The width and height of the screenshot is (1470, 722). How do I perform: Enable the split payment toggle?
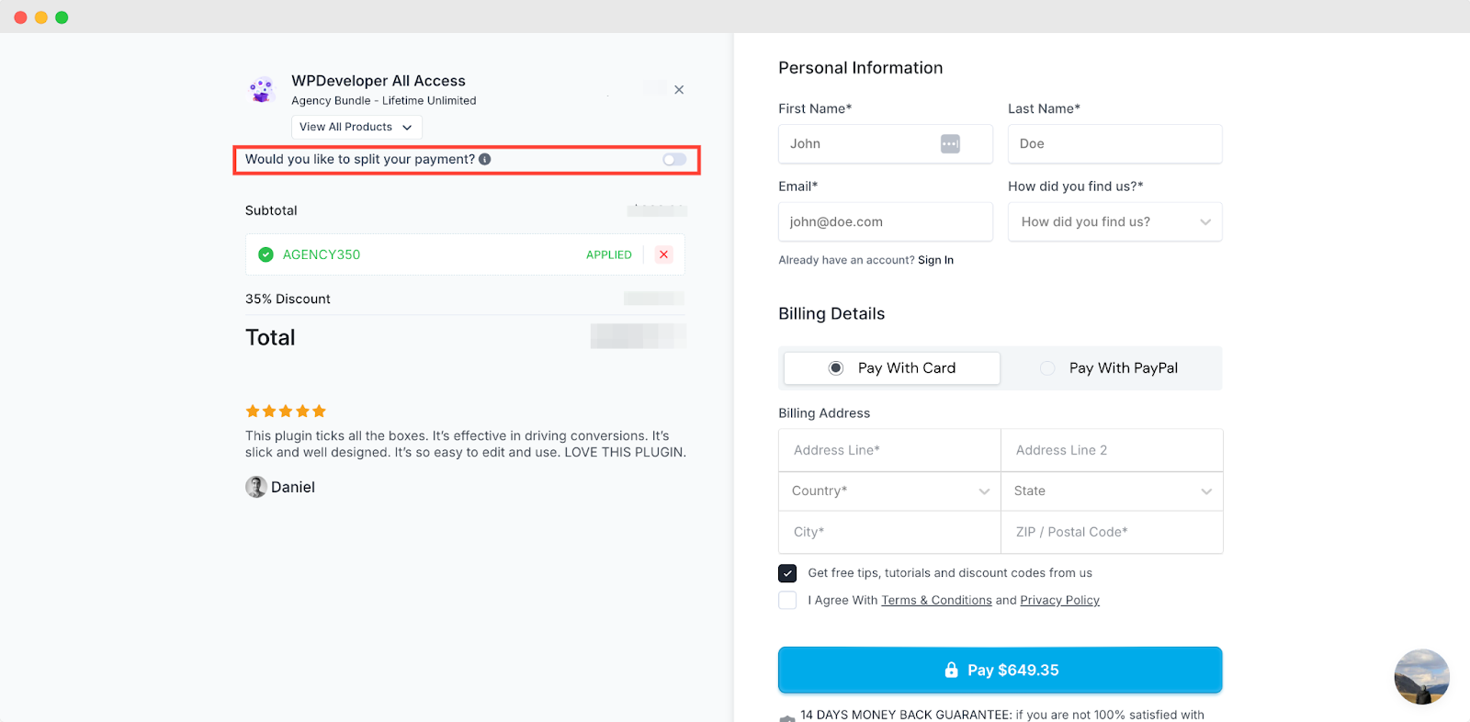(674, 160)
